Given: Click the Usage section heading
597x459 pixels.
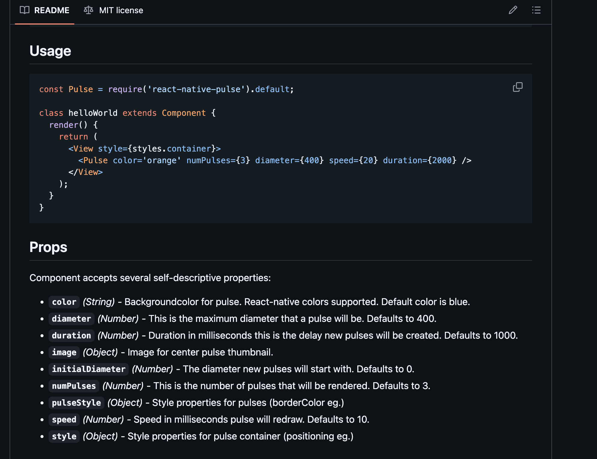Looking at the screenshot, I should point(50,51).
